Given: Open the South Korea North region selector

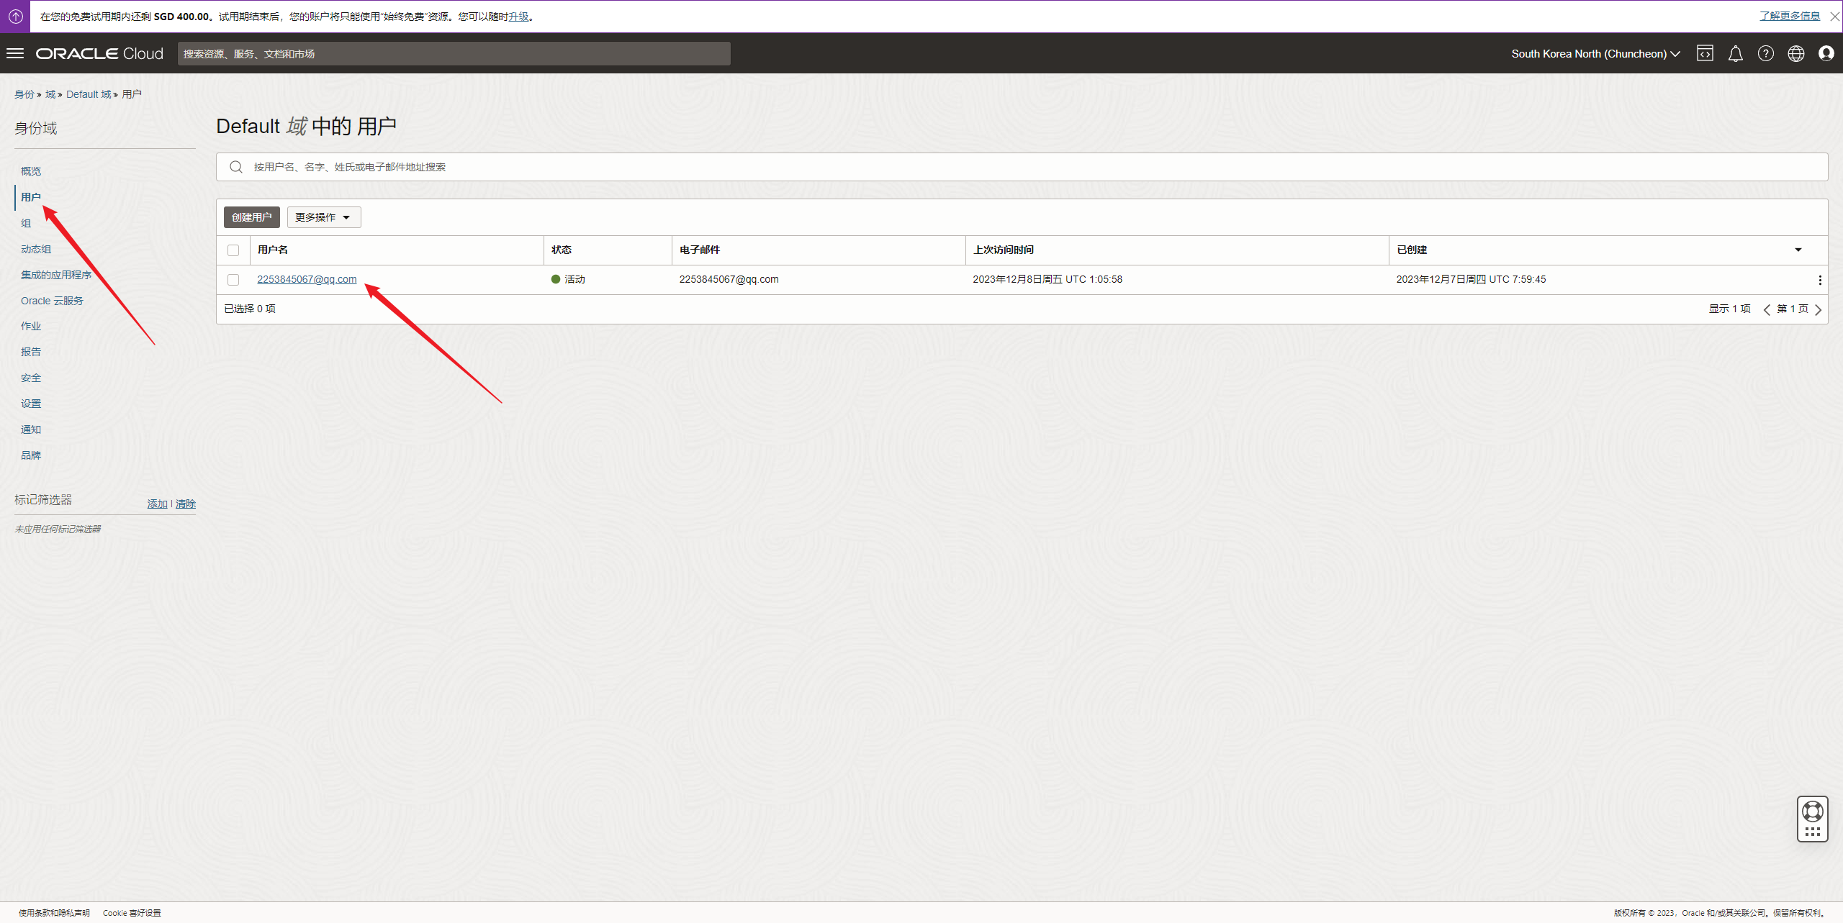Looking at the screenshot, I should tap(1595, 53).
